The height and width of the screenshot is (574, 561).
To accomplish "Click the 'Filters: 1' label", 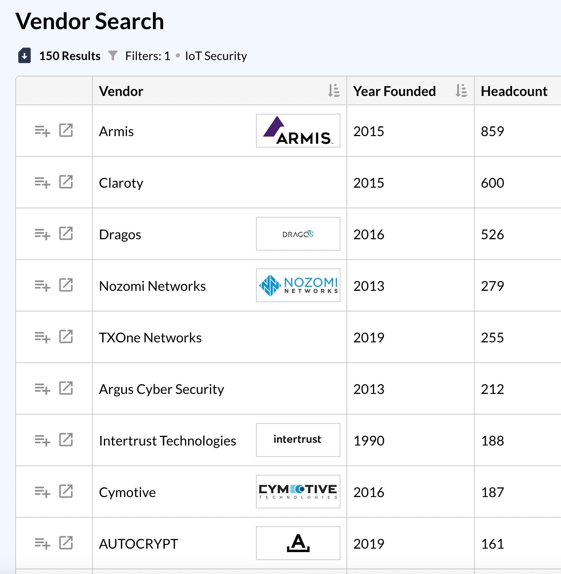I will pyautogui.click(x=147, y=56).
